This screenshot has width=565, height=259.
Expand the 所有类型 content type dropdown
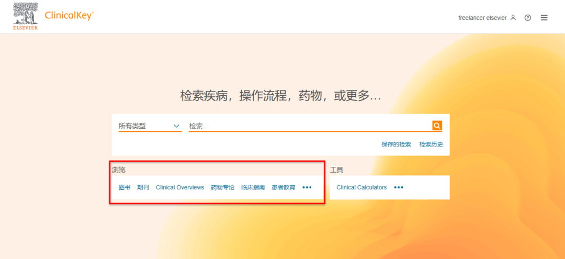[150, 126]
